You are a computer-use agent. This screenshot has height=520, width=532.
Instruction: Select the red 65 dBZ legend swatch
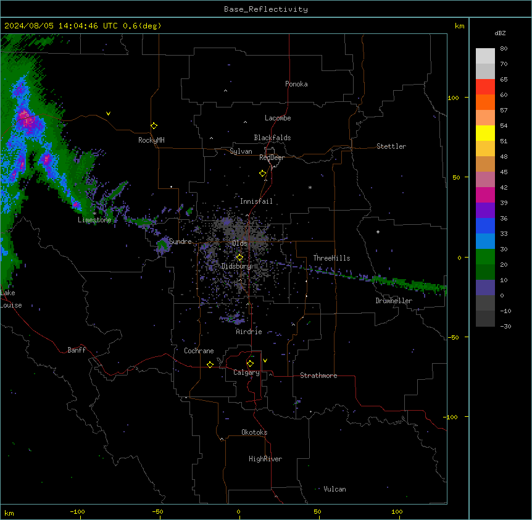[485, 86]
